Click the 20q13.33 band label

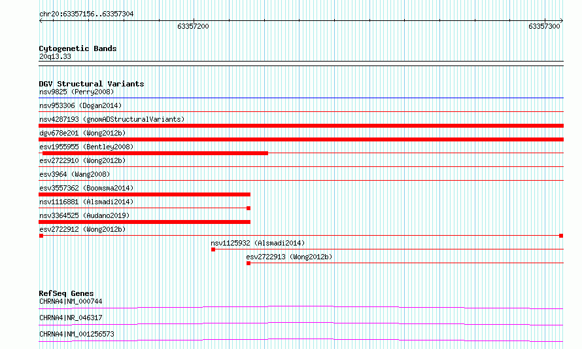click(x=55, y=57)
